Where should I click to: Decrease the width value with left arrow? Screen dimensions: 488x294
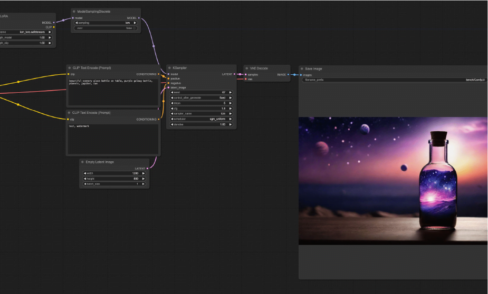[x=84, y=173]
